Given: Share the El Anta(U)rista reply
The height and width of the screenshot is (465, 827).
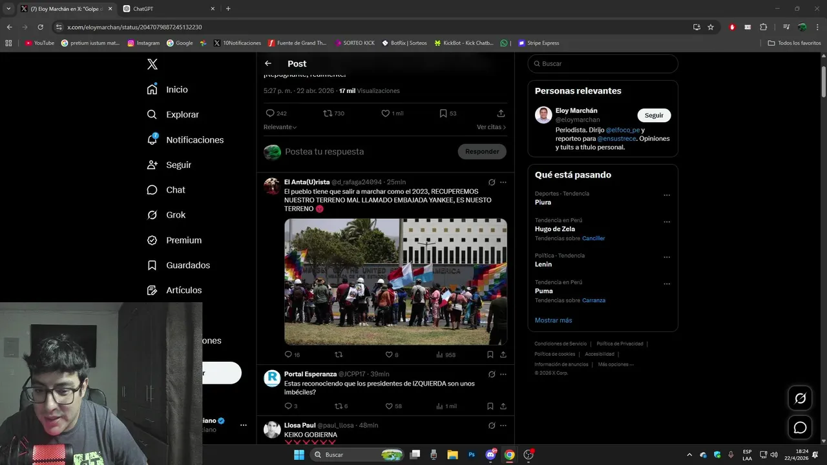Looking at the screenshot, I should coord(503,355).
